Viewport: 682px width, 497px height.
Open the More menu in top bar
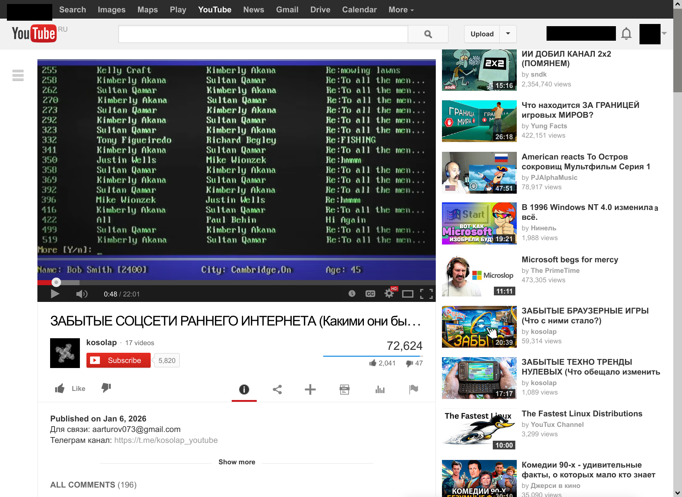(401, 9)
